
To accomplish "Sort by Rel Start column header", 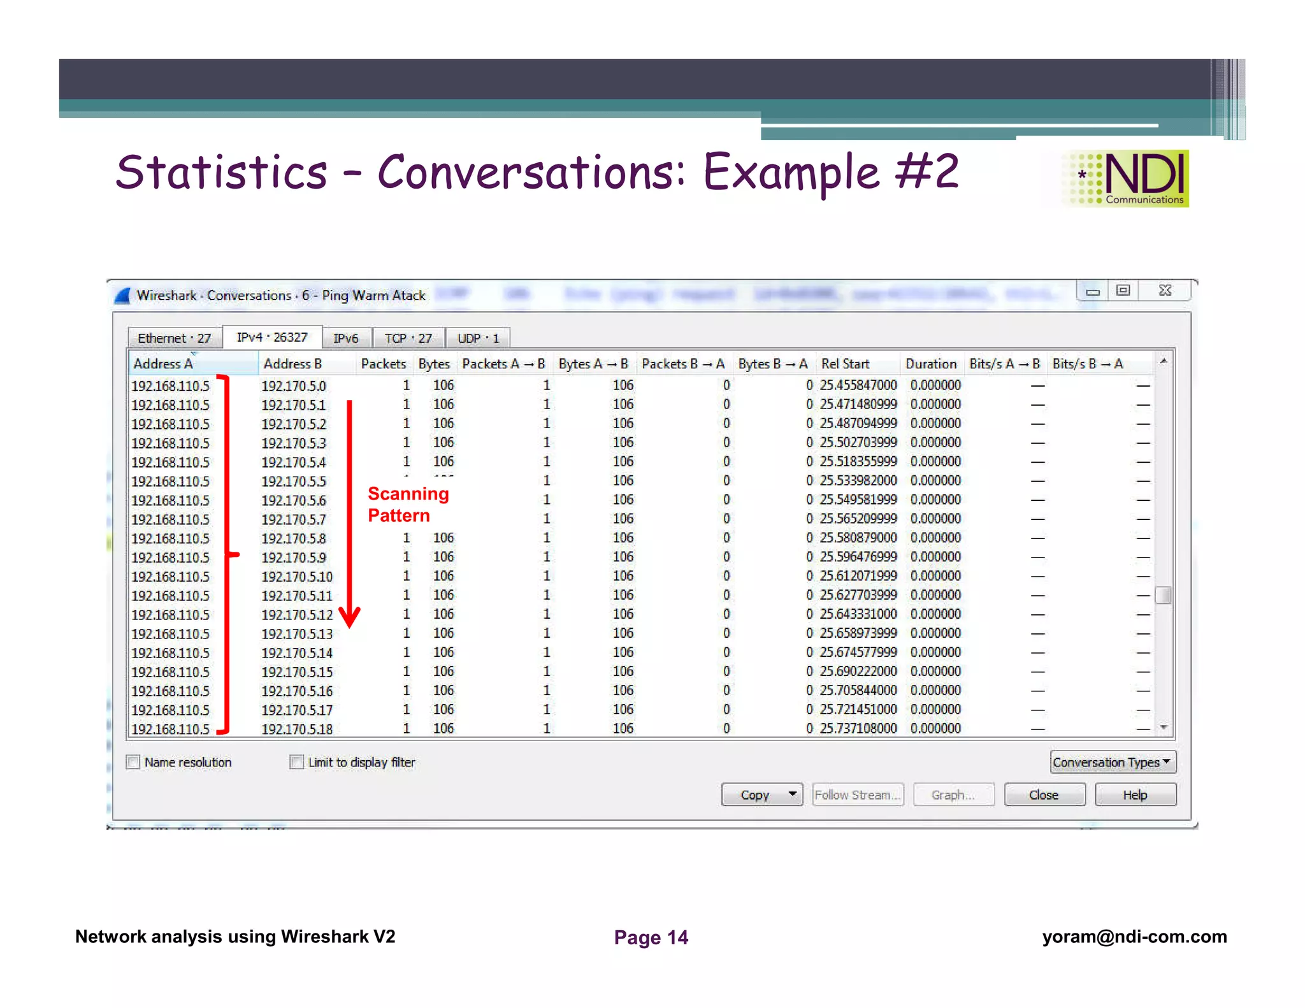I will 857,364.
